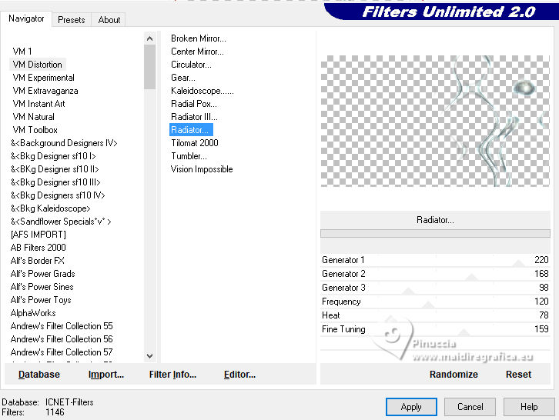Image resolution: width=559 pixels, height=420 pixels.
Task: Open the filter Editor
Action: [239, 375]
